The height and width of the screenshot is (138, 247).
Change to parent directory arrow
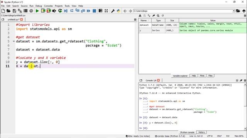pos(244,11)
